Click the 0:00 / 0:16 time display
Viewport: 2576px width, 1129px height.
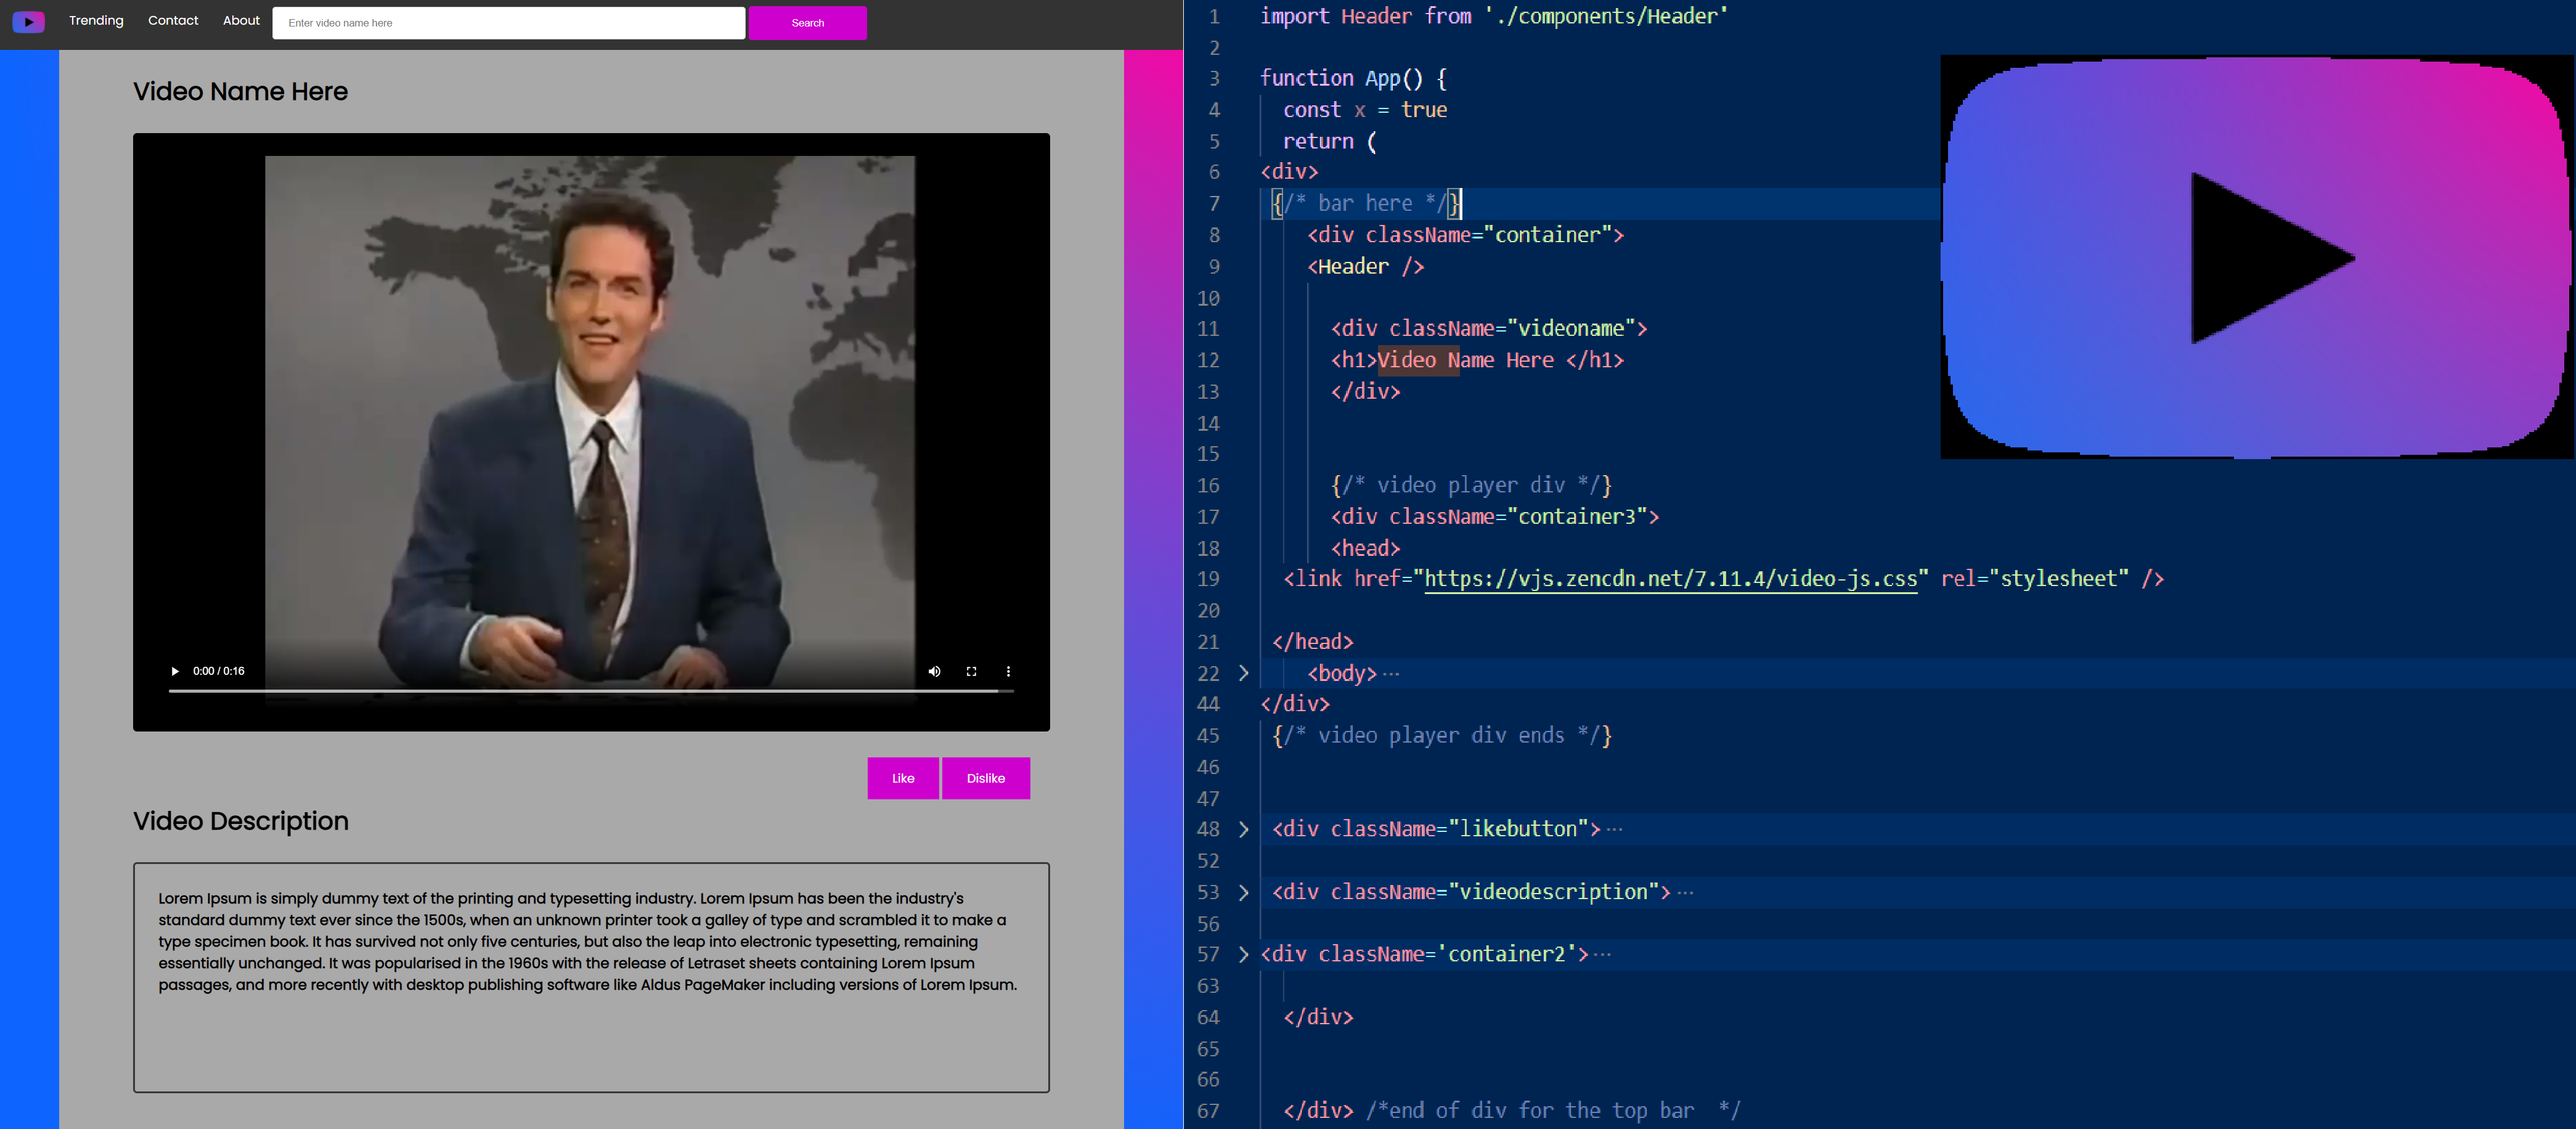click(x=219, y=671)
